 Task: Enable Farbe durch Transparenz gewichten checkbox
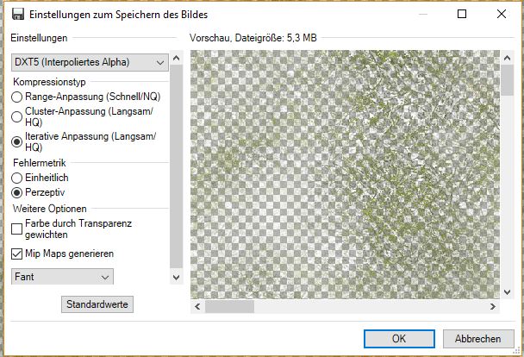coord(17,229)
